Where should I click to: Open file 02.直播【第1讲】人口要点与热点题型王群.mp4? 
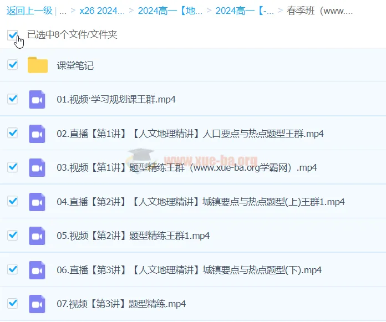click(x=190, y=134)
